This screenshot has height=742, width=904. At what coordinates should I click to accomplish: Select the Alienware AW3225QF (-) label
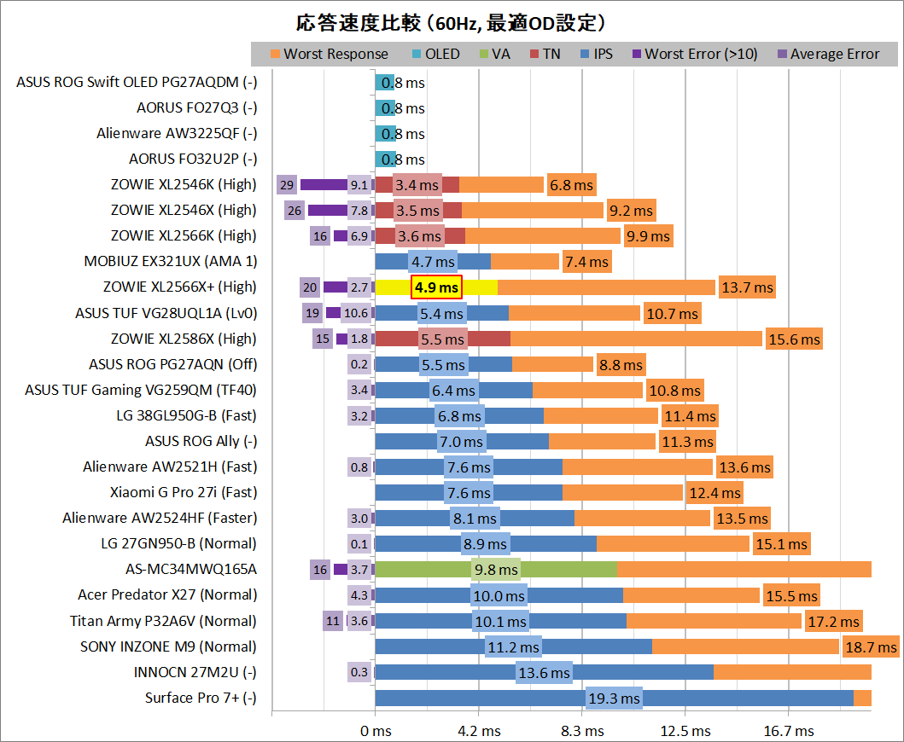coord(177,133)
